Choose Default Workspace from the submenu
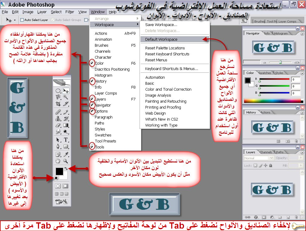Image resolution: width=306 pixels, height=231 pixels. (x=161, y=39)
